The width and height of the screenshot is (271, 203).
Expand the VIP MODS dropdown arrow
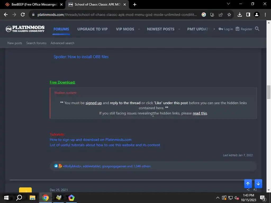(139, 29)
